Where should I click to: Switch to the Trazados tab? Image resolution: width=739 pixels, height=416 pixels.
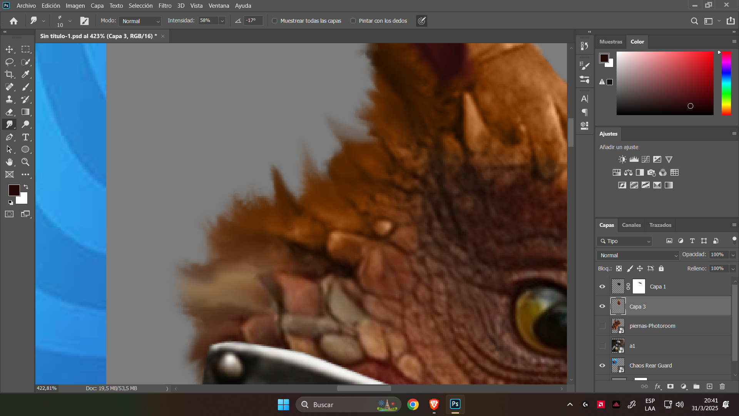pyautogui.click(x=660, y=225)
